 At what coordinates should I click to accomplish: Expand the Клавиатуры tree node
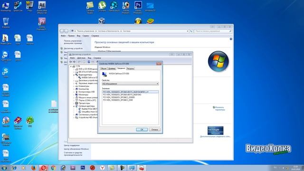(x=74, y=86)
